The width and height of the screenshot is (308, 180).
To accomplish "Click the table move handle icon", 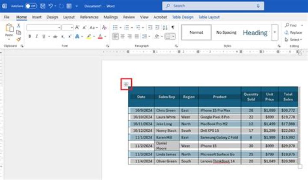I will tap(126, 84).
